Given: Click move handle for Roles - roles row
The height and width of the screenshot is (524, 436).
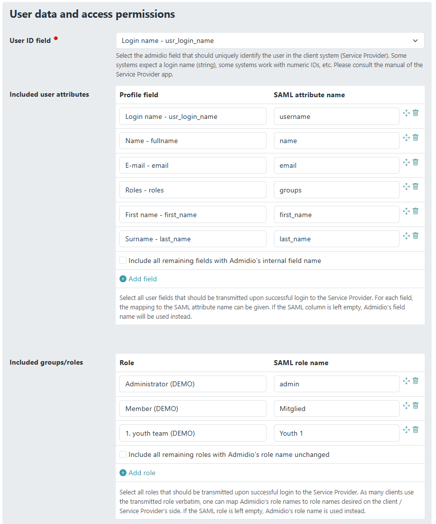Looking at the screenshot, I should pyautogui.click(x=406, y=187).
